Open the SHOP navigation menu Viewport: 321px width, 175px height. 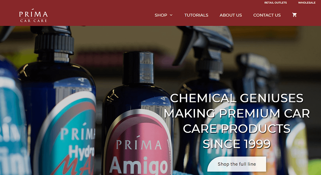[x=161, y=15]
